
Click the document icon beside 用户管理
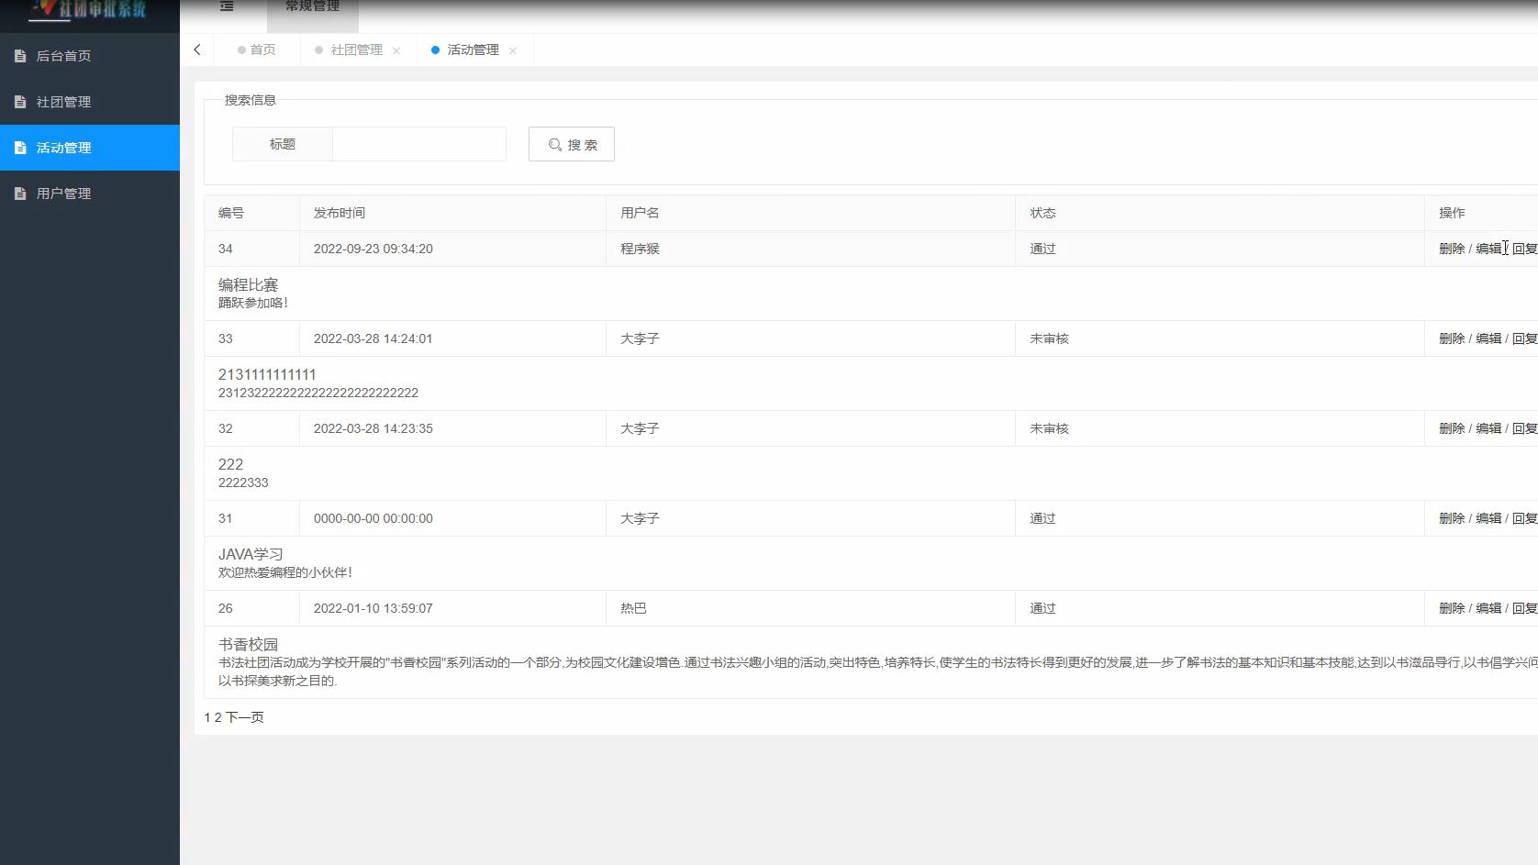coord(20,194)
